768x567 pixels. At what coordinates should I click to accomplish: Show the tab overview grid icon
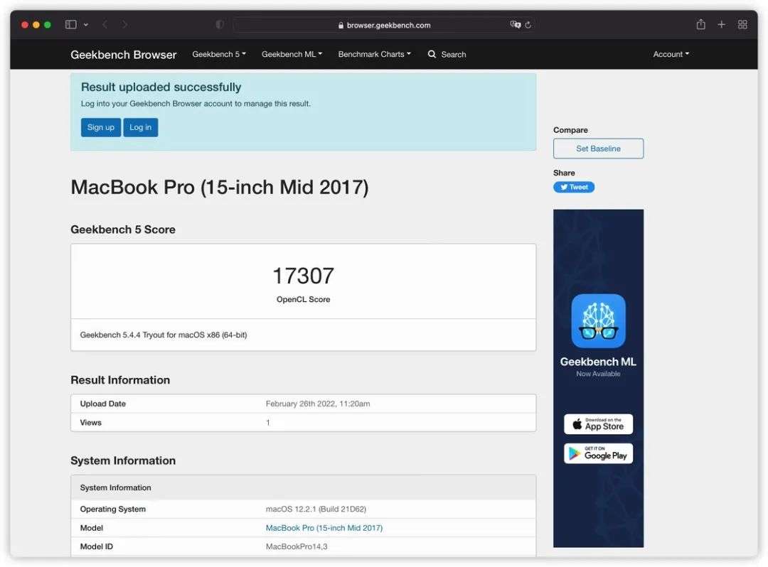point(742,24)
